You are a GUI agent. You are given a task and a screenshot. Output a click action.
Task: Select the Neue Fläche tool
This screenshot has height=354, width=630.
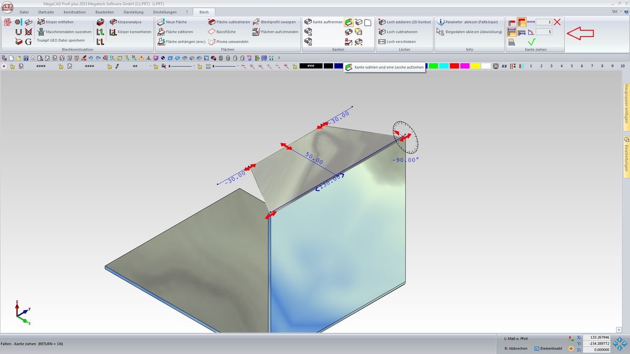(x=172, y=22)
